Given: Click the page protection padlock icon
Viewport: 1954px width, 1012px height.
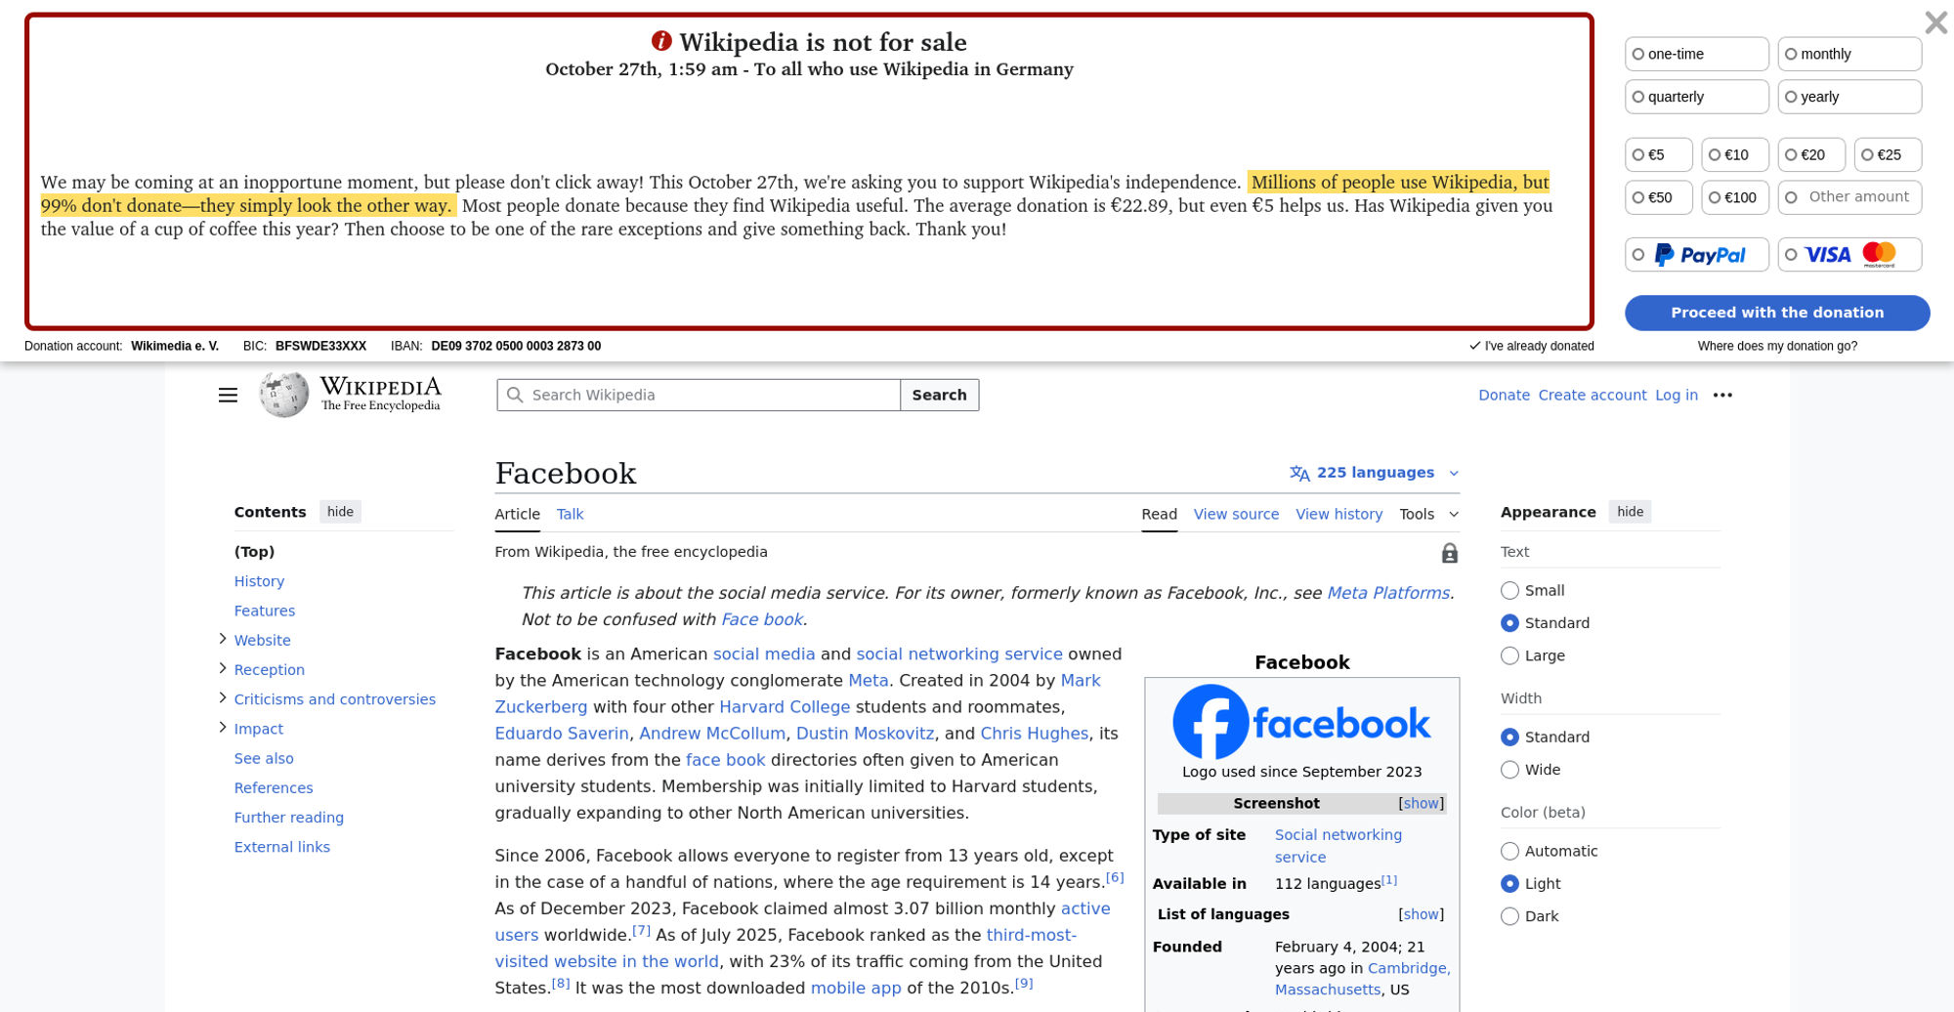Looking at the screenshot, I should [1449, 553].
